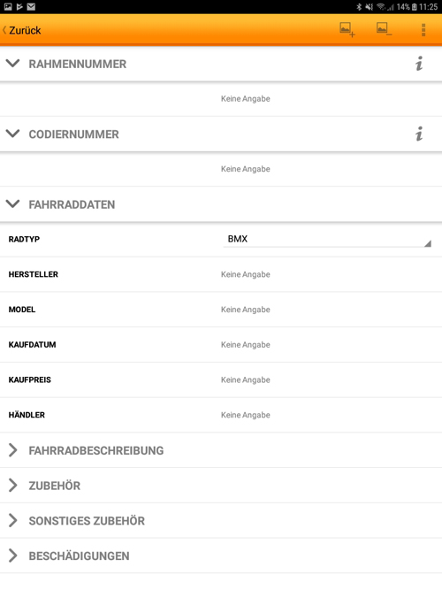Screen dimensions: 442x590
Task: Tap the remove image icon in toolbar
Action: coord(384,29)
